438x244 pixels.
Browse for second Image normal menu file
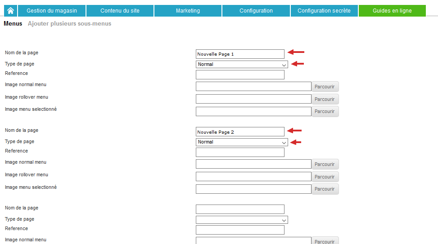click(325, 164)
